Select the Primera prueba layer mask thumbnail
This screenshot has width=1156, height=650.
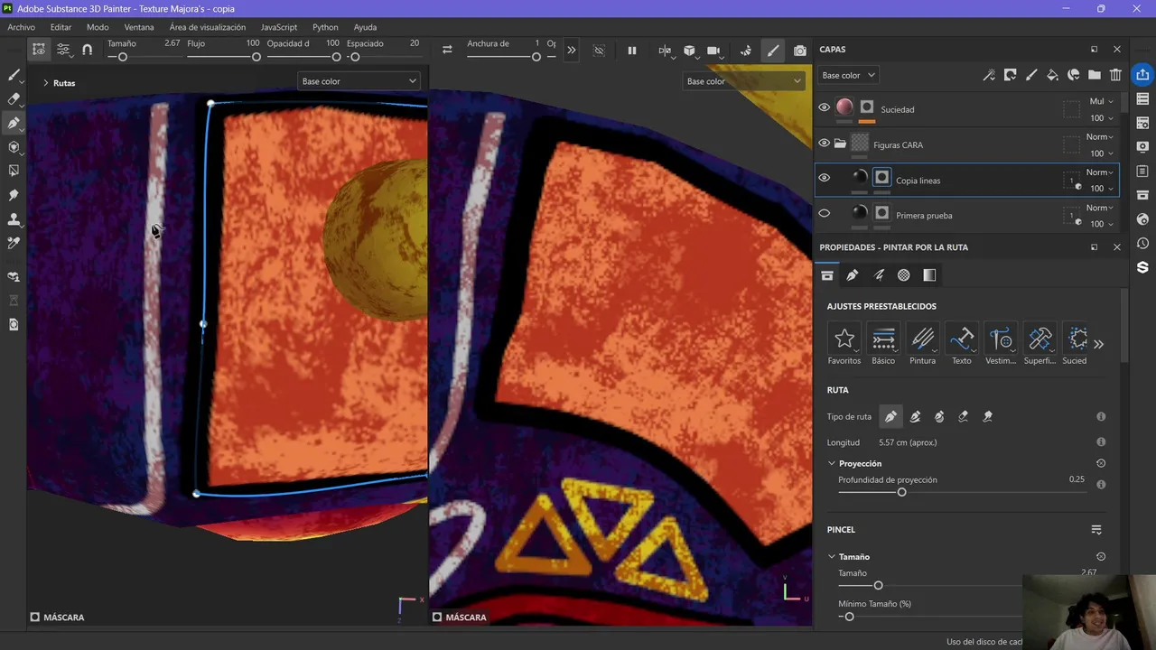click(882, 213)
